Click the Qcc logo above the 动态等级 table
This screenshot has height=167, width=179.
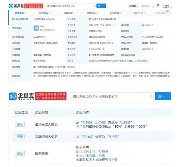(21, 96)
